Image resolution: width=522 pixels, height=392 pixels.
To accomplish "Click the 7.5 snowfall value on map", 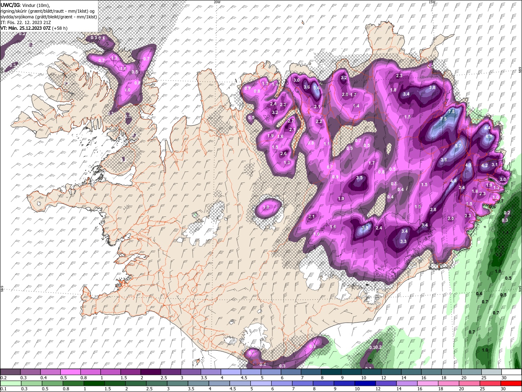I will click(x=443, y=119).
